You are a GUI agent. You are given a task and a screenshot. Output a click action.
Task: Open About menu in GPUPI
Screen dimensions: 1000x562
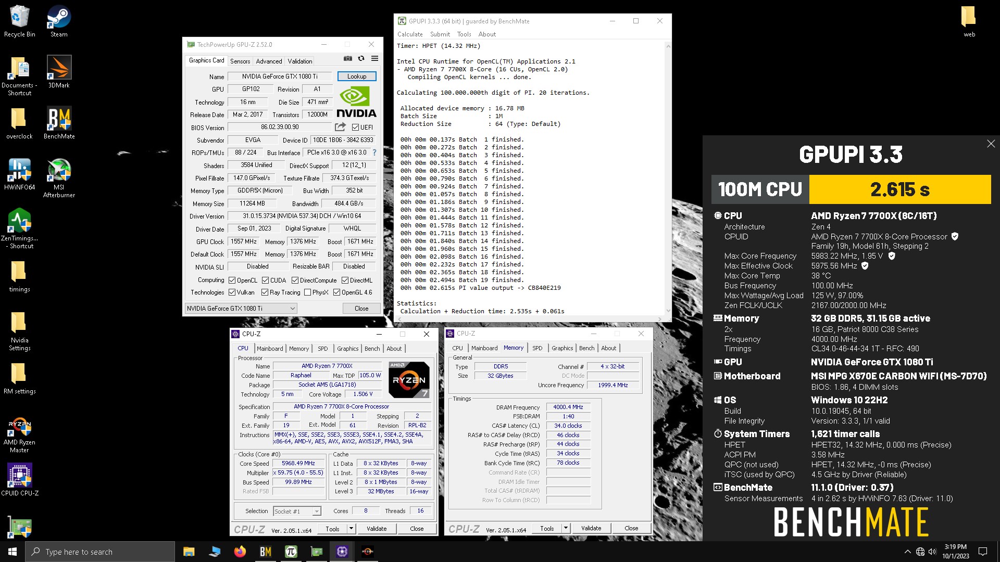click(487, 34)
